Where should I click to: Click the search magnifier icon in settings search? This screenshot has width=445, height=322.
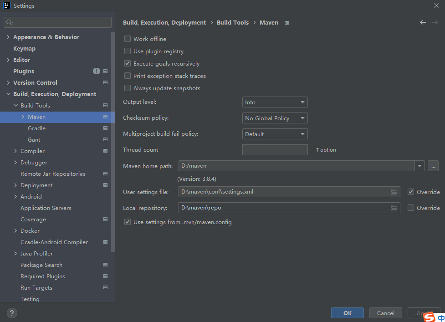pos(10,22)
